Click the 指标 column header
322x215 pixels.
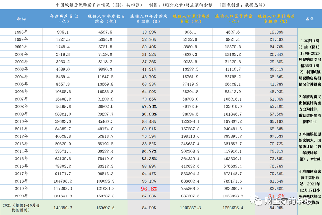21,19
